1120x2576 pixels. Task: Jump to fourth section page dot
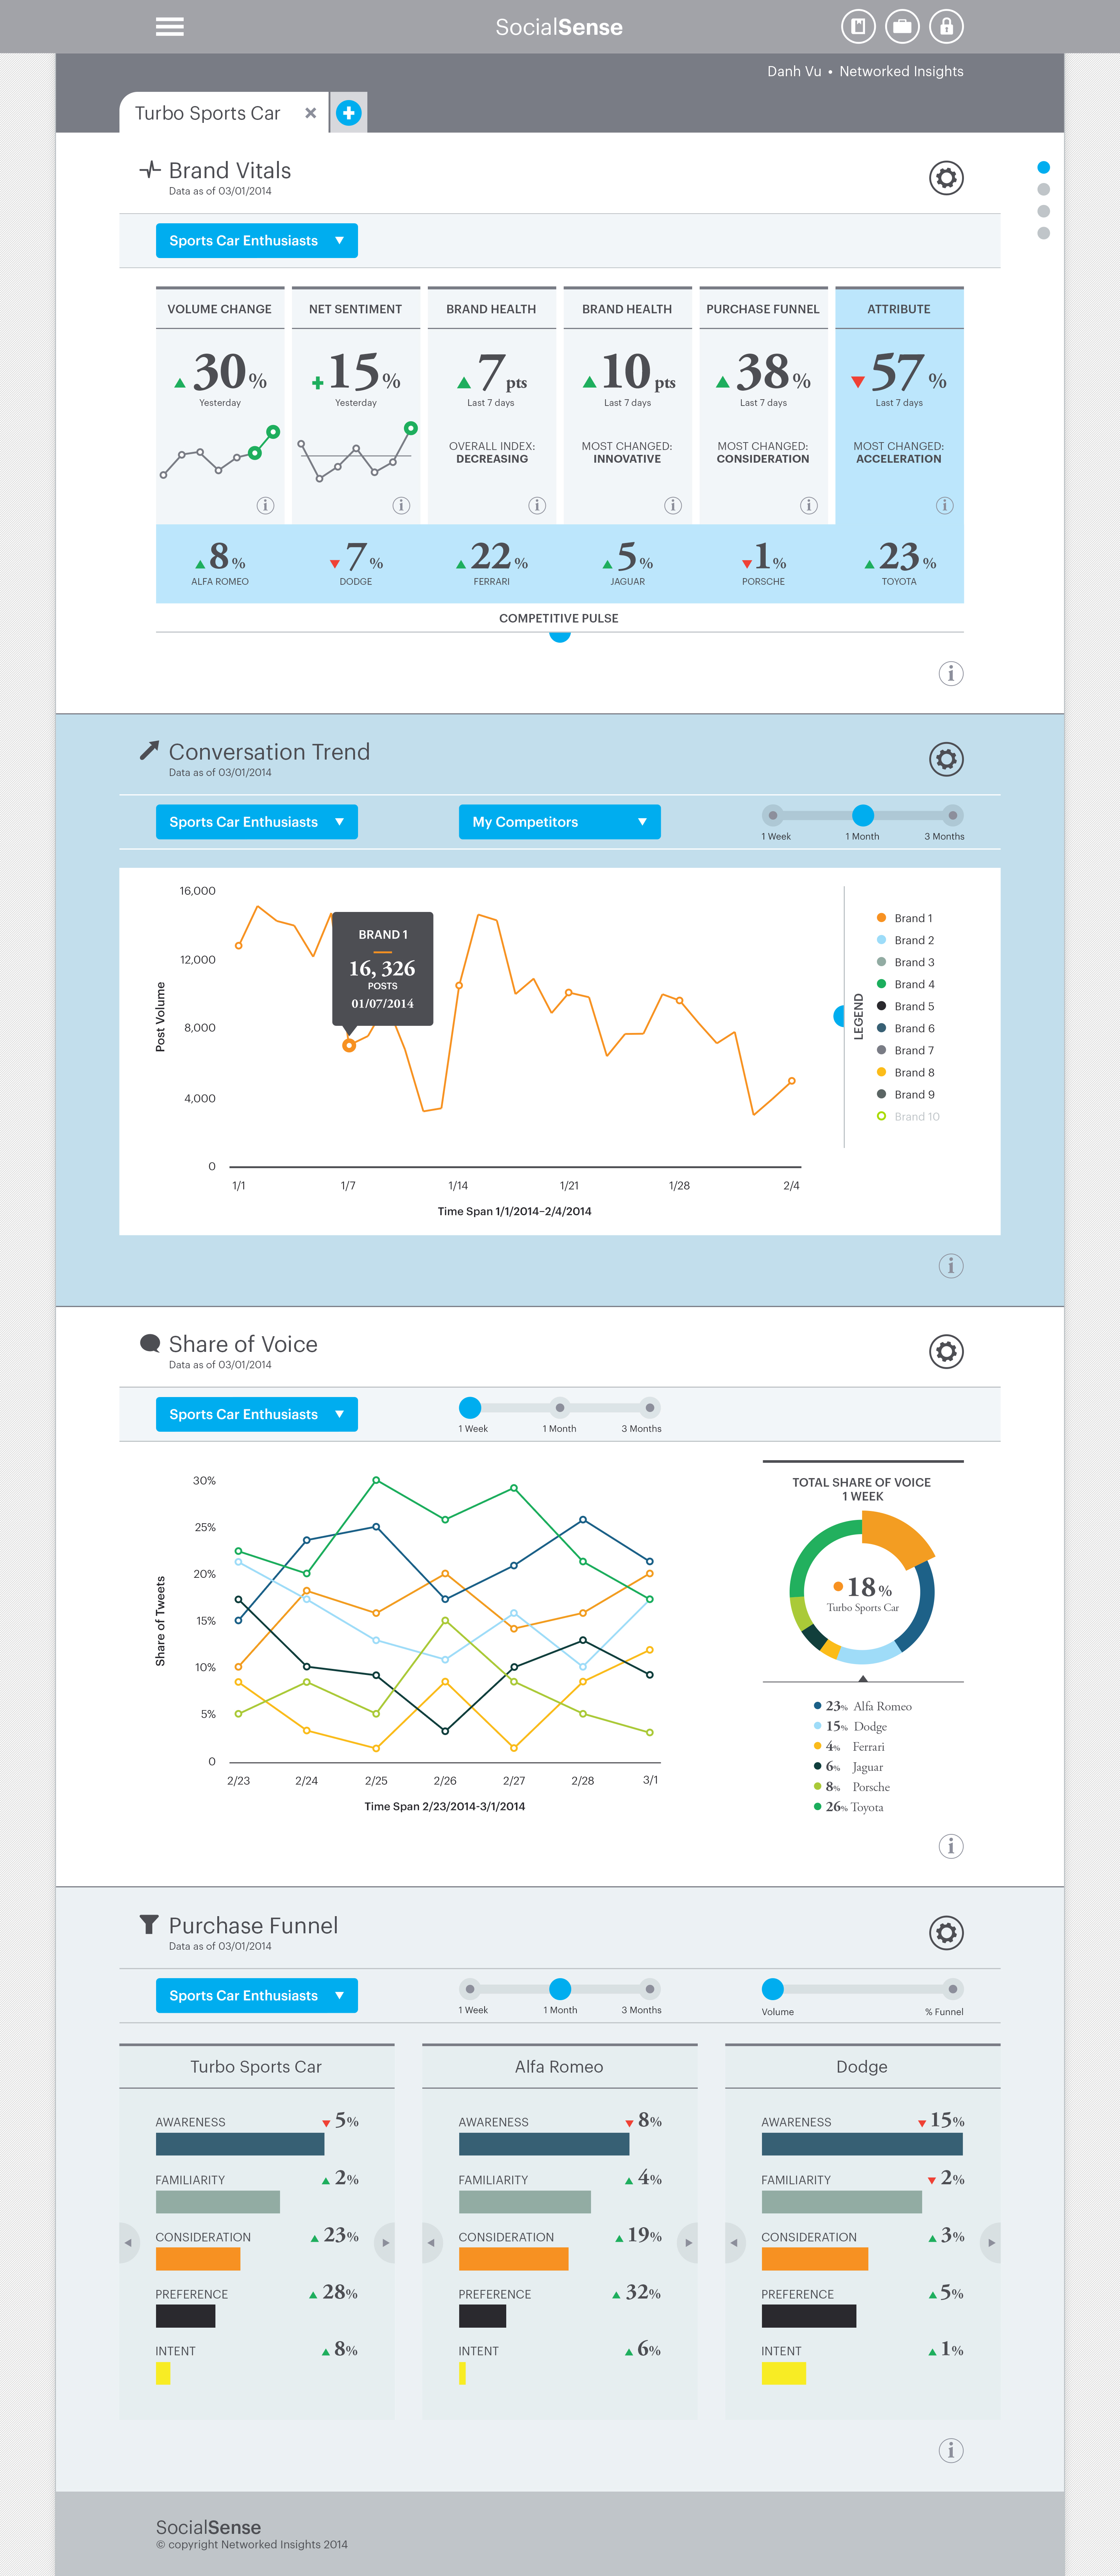(x=1044, y=233)
